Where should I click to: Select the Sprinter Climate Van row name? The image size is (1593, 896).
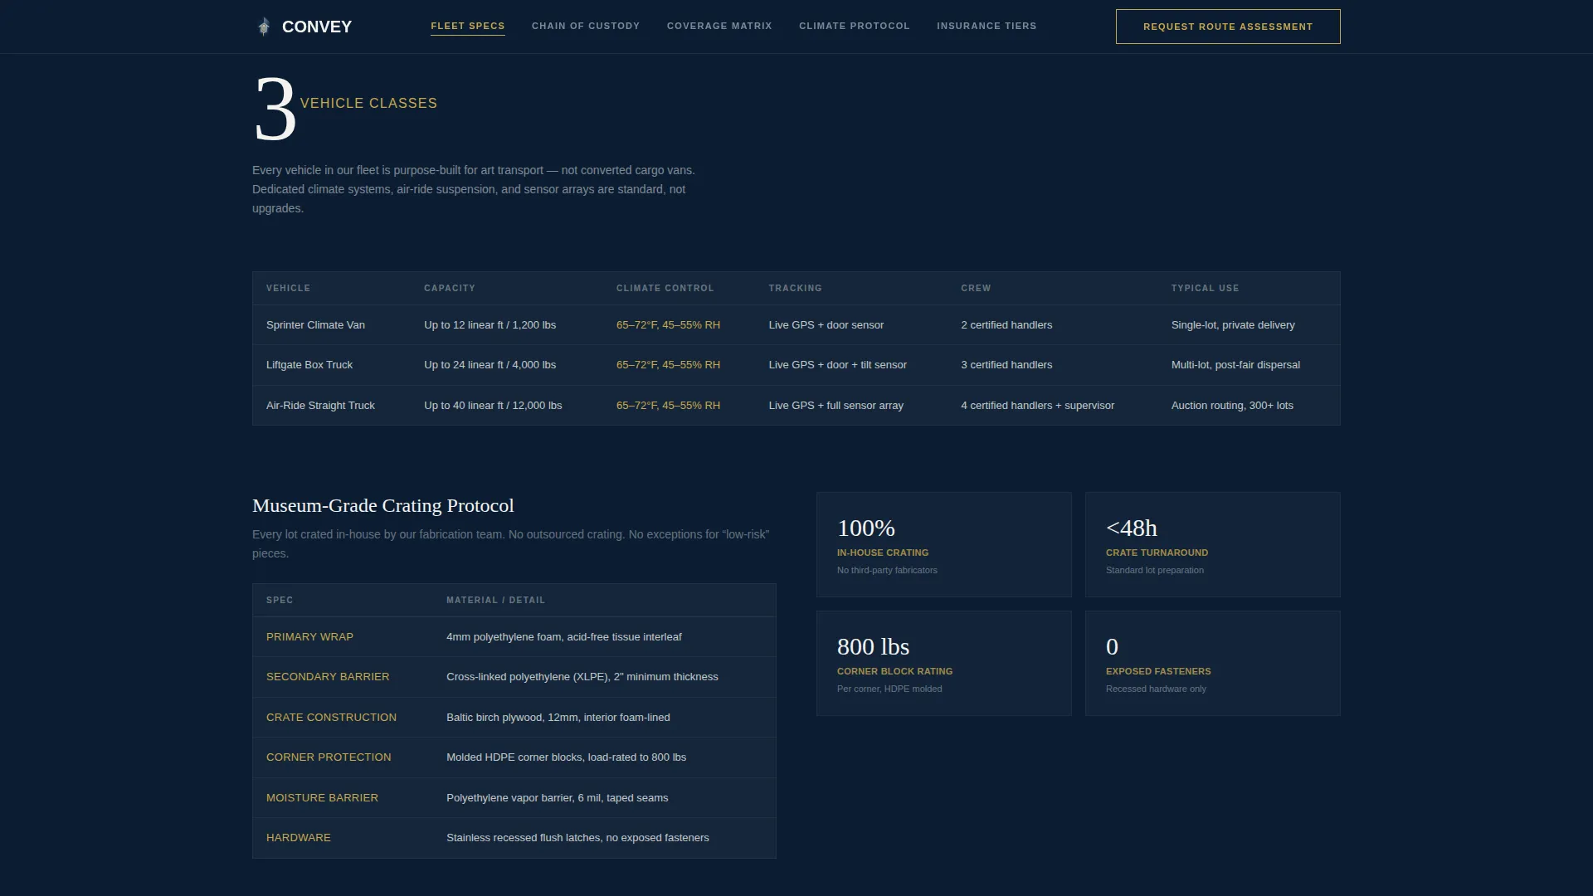(315, 325)
